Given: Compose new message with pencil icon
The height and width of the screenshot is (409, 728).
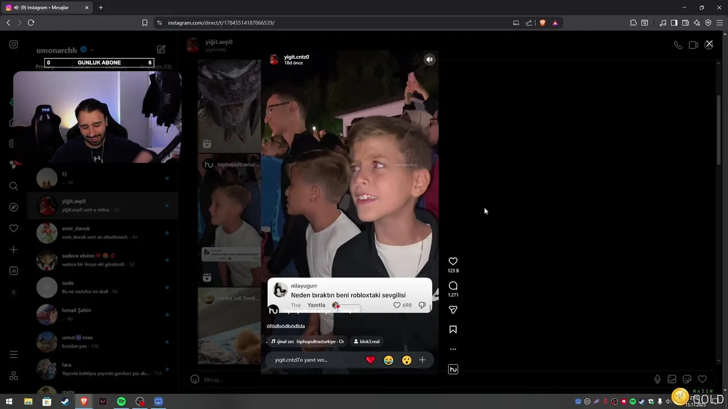Looking at the screenshot, I should (161, 49).
